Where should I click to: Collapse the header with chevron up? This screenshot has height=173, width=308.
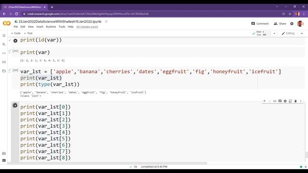tap(302, 33)
